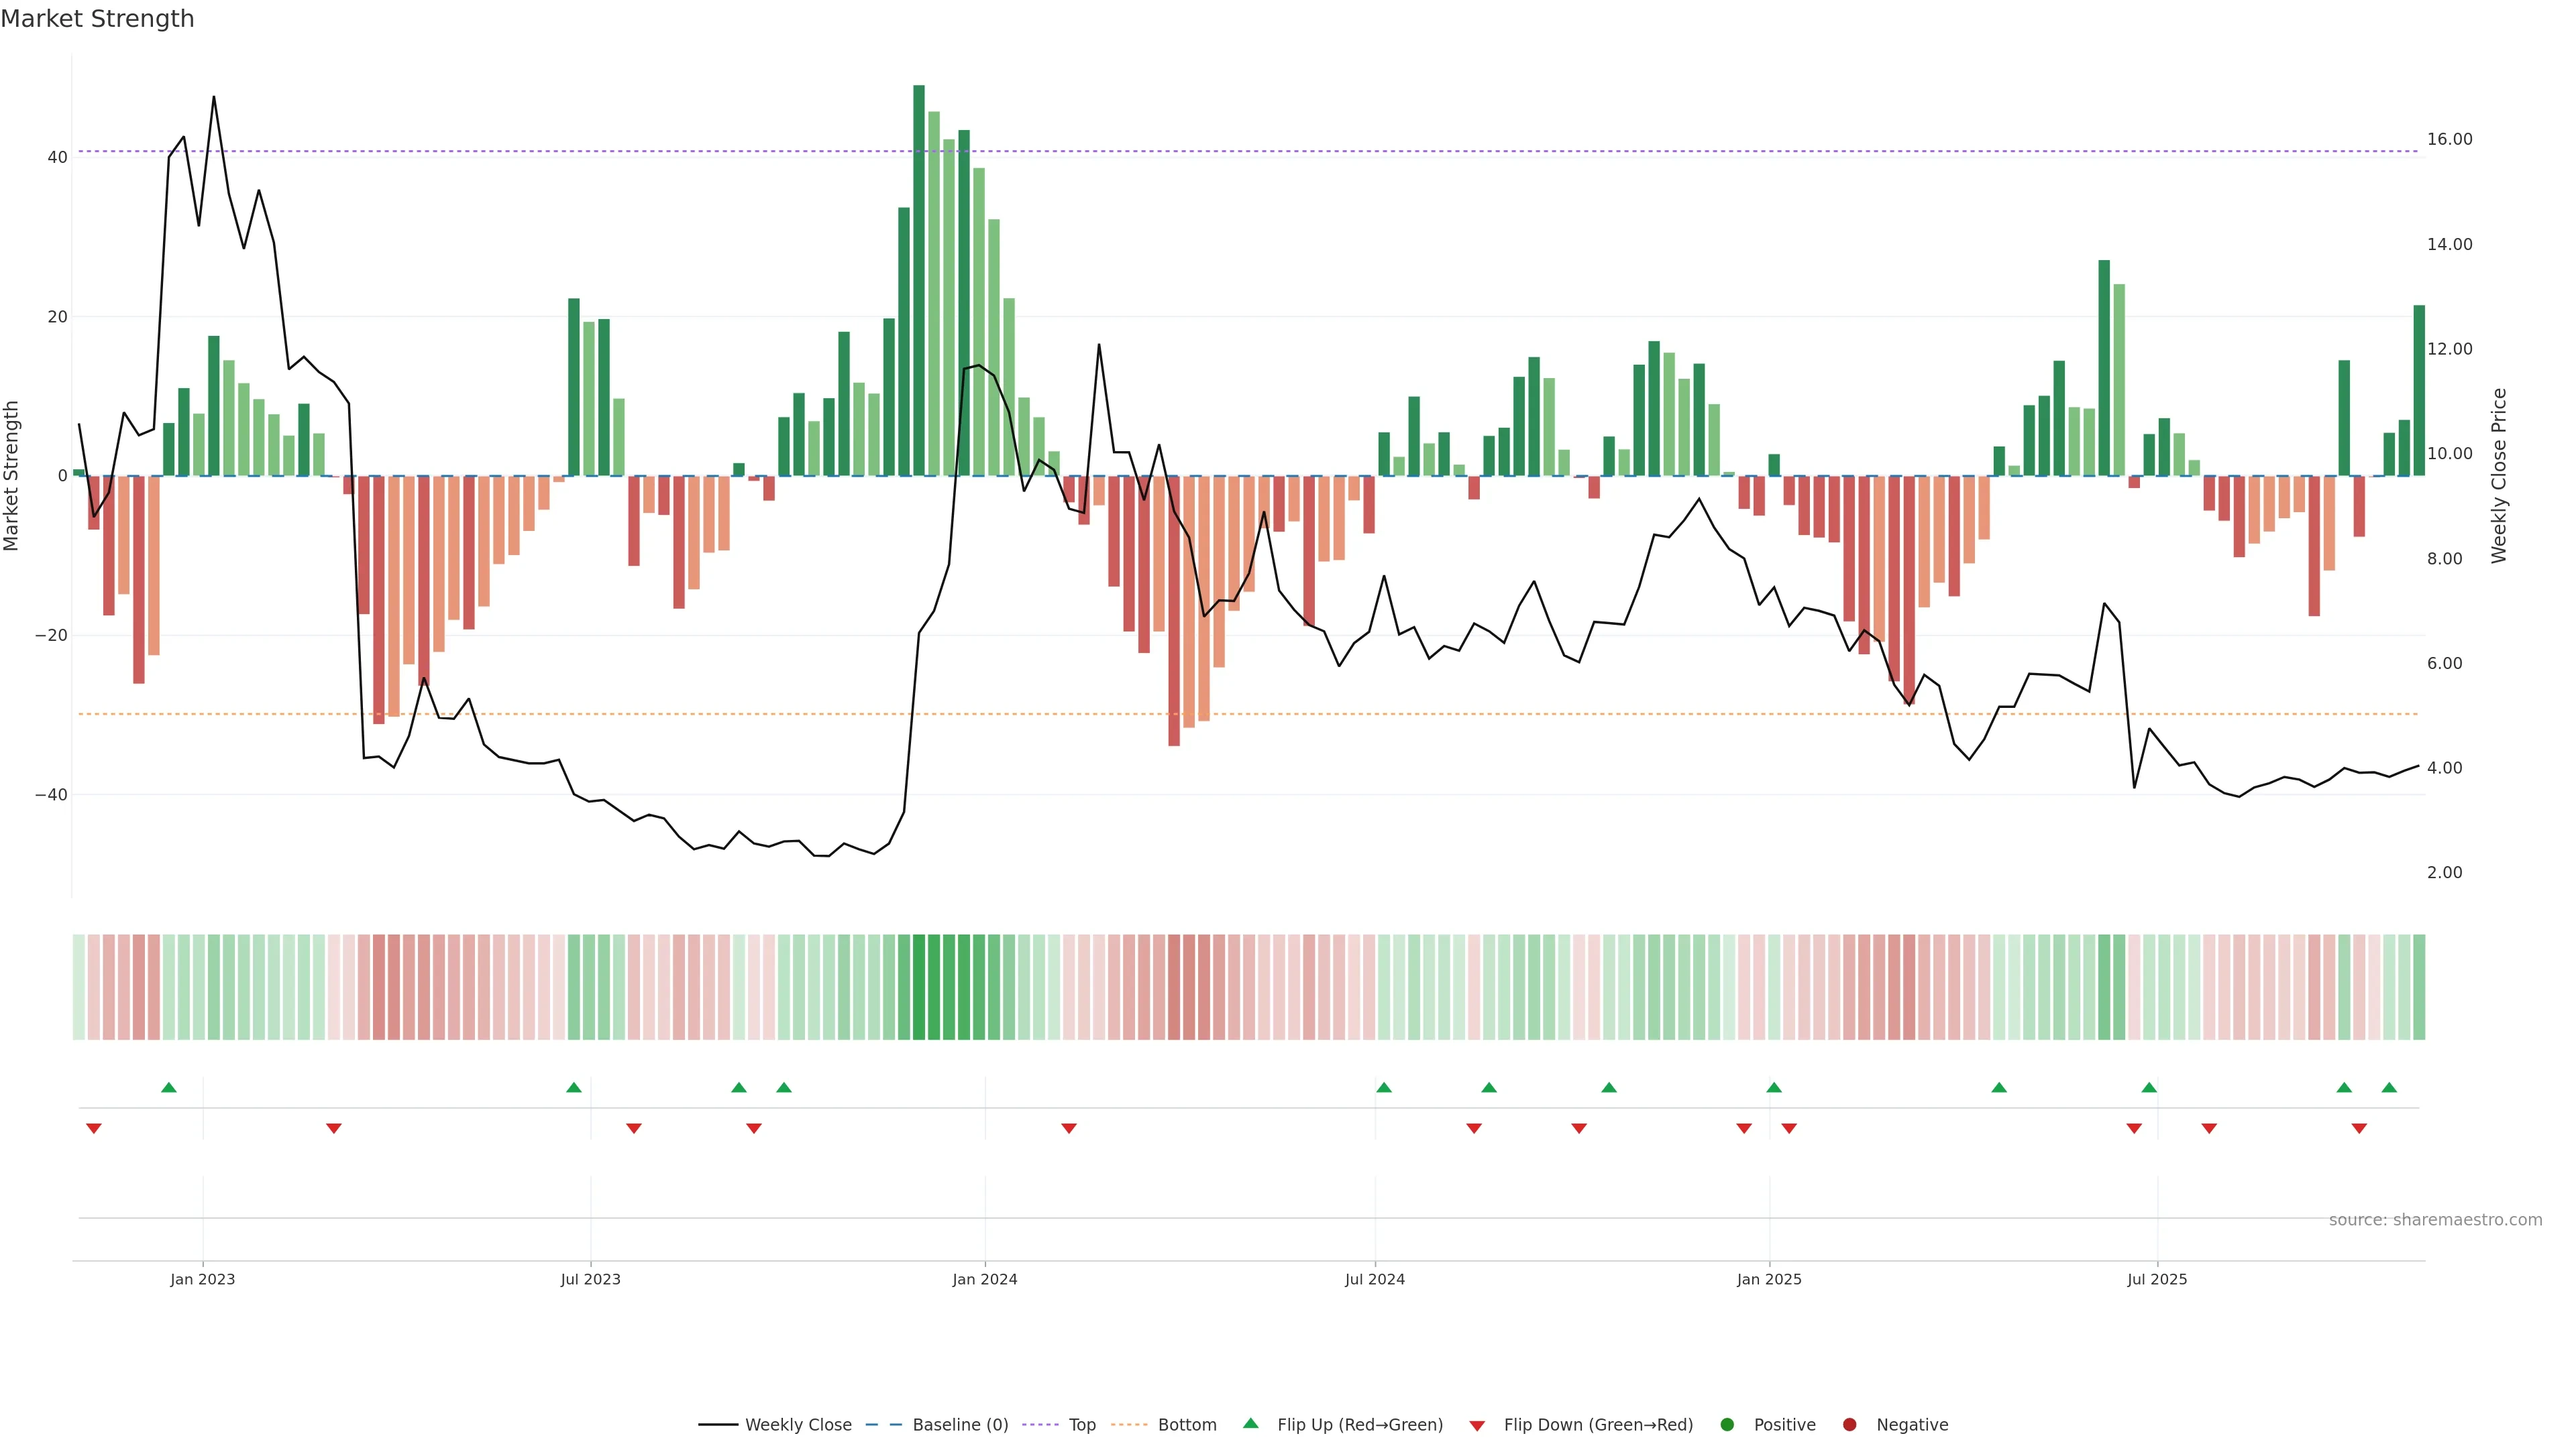The image size is (2576, 1448).
Task: Click the source: sharemaestro.com text
Action: click(2435, 1220)
